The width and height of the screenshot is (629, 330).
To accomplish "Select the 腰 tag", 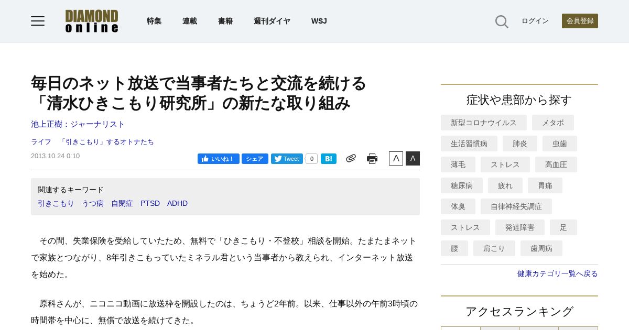I will [x=454, y=248].
